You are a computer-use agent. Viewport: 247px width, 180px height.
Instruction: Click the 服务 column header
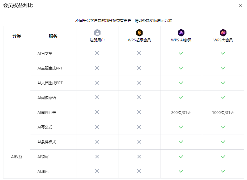[x=53, y=36]
